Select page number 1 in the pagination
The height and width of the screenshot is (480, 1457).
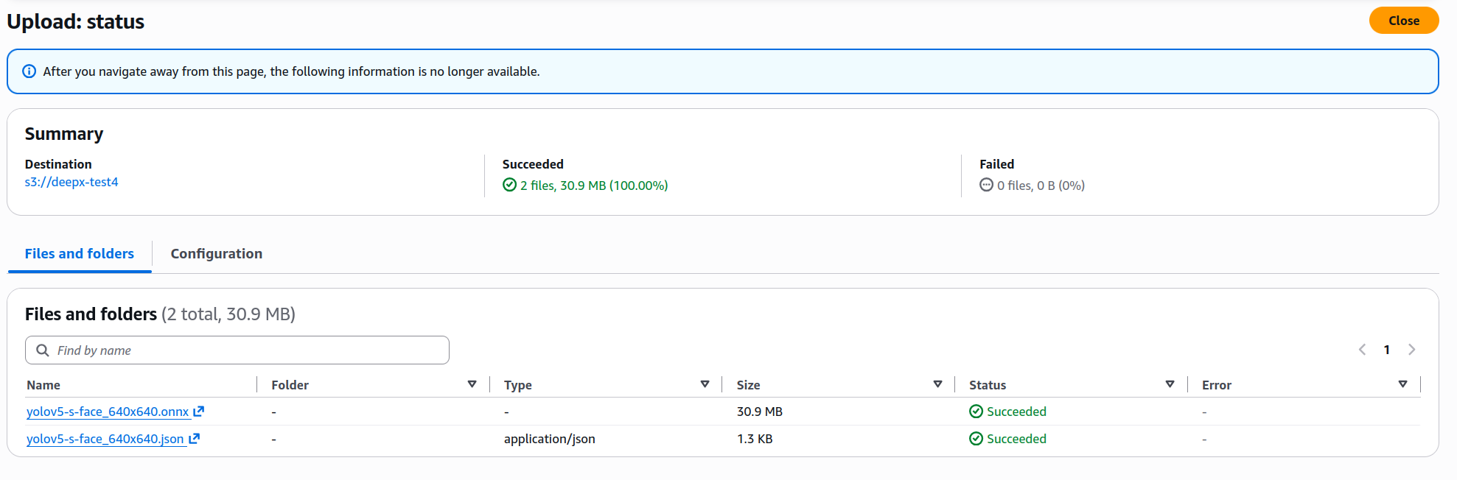point(1387,350)
